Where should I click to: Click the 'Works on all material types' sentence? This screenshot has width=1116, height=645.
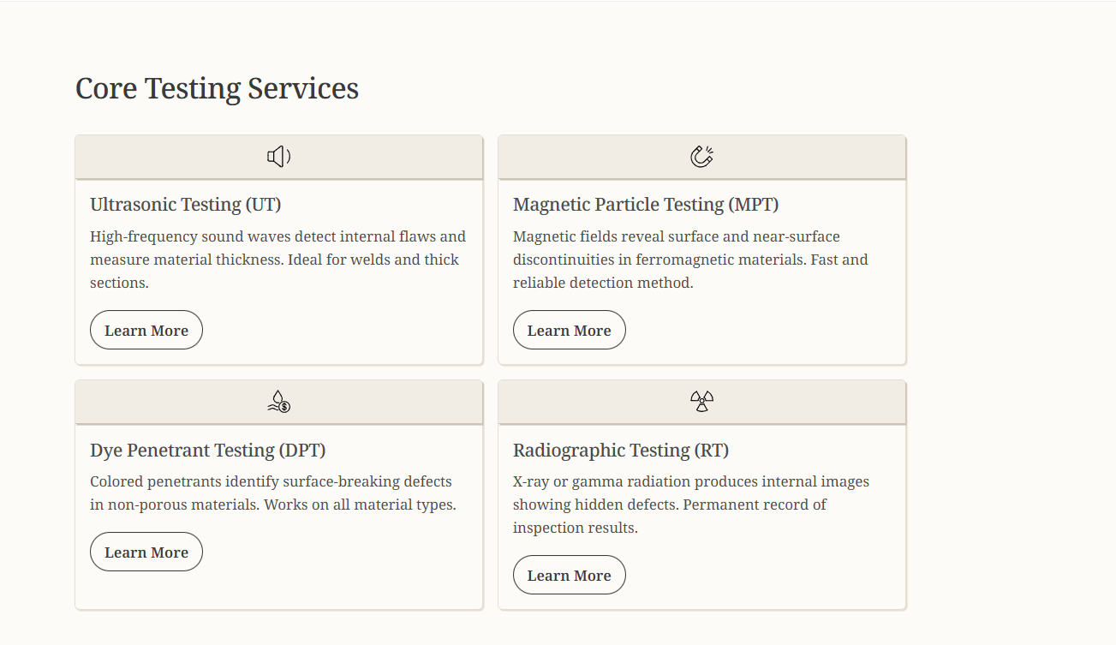tap(360, 505)
